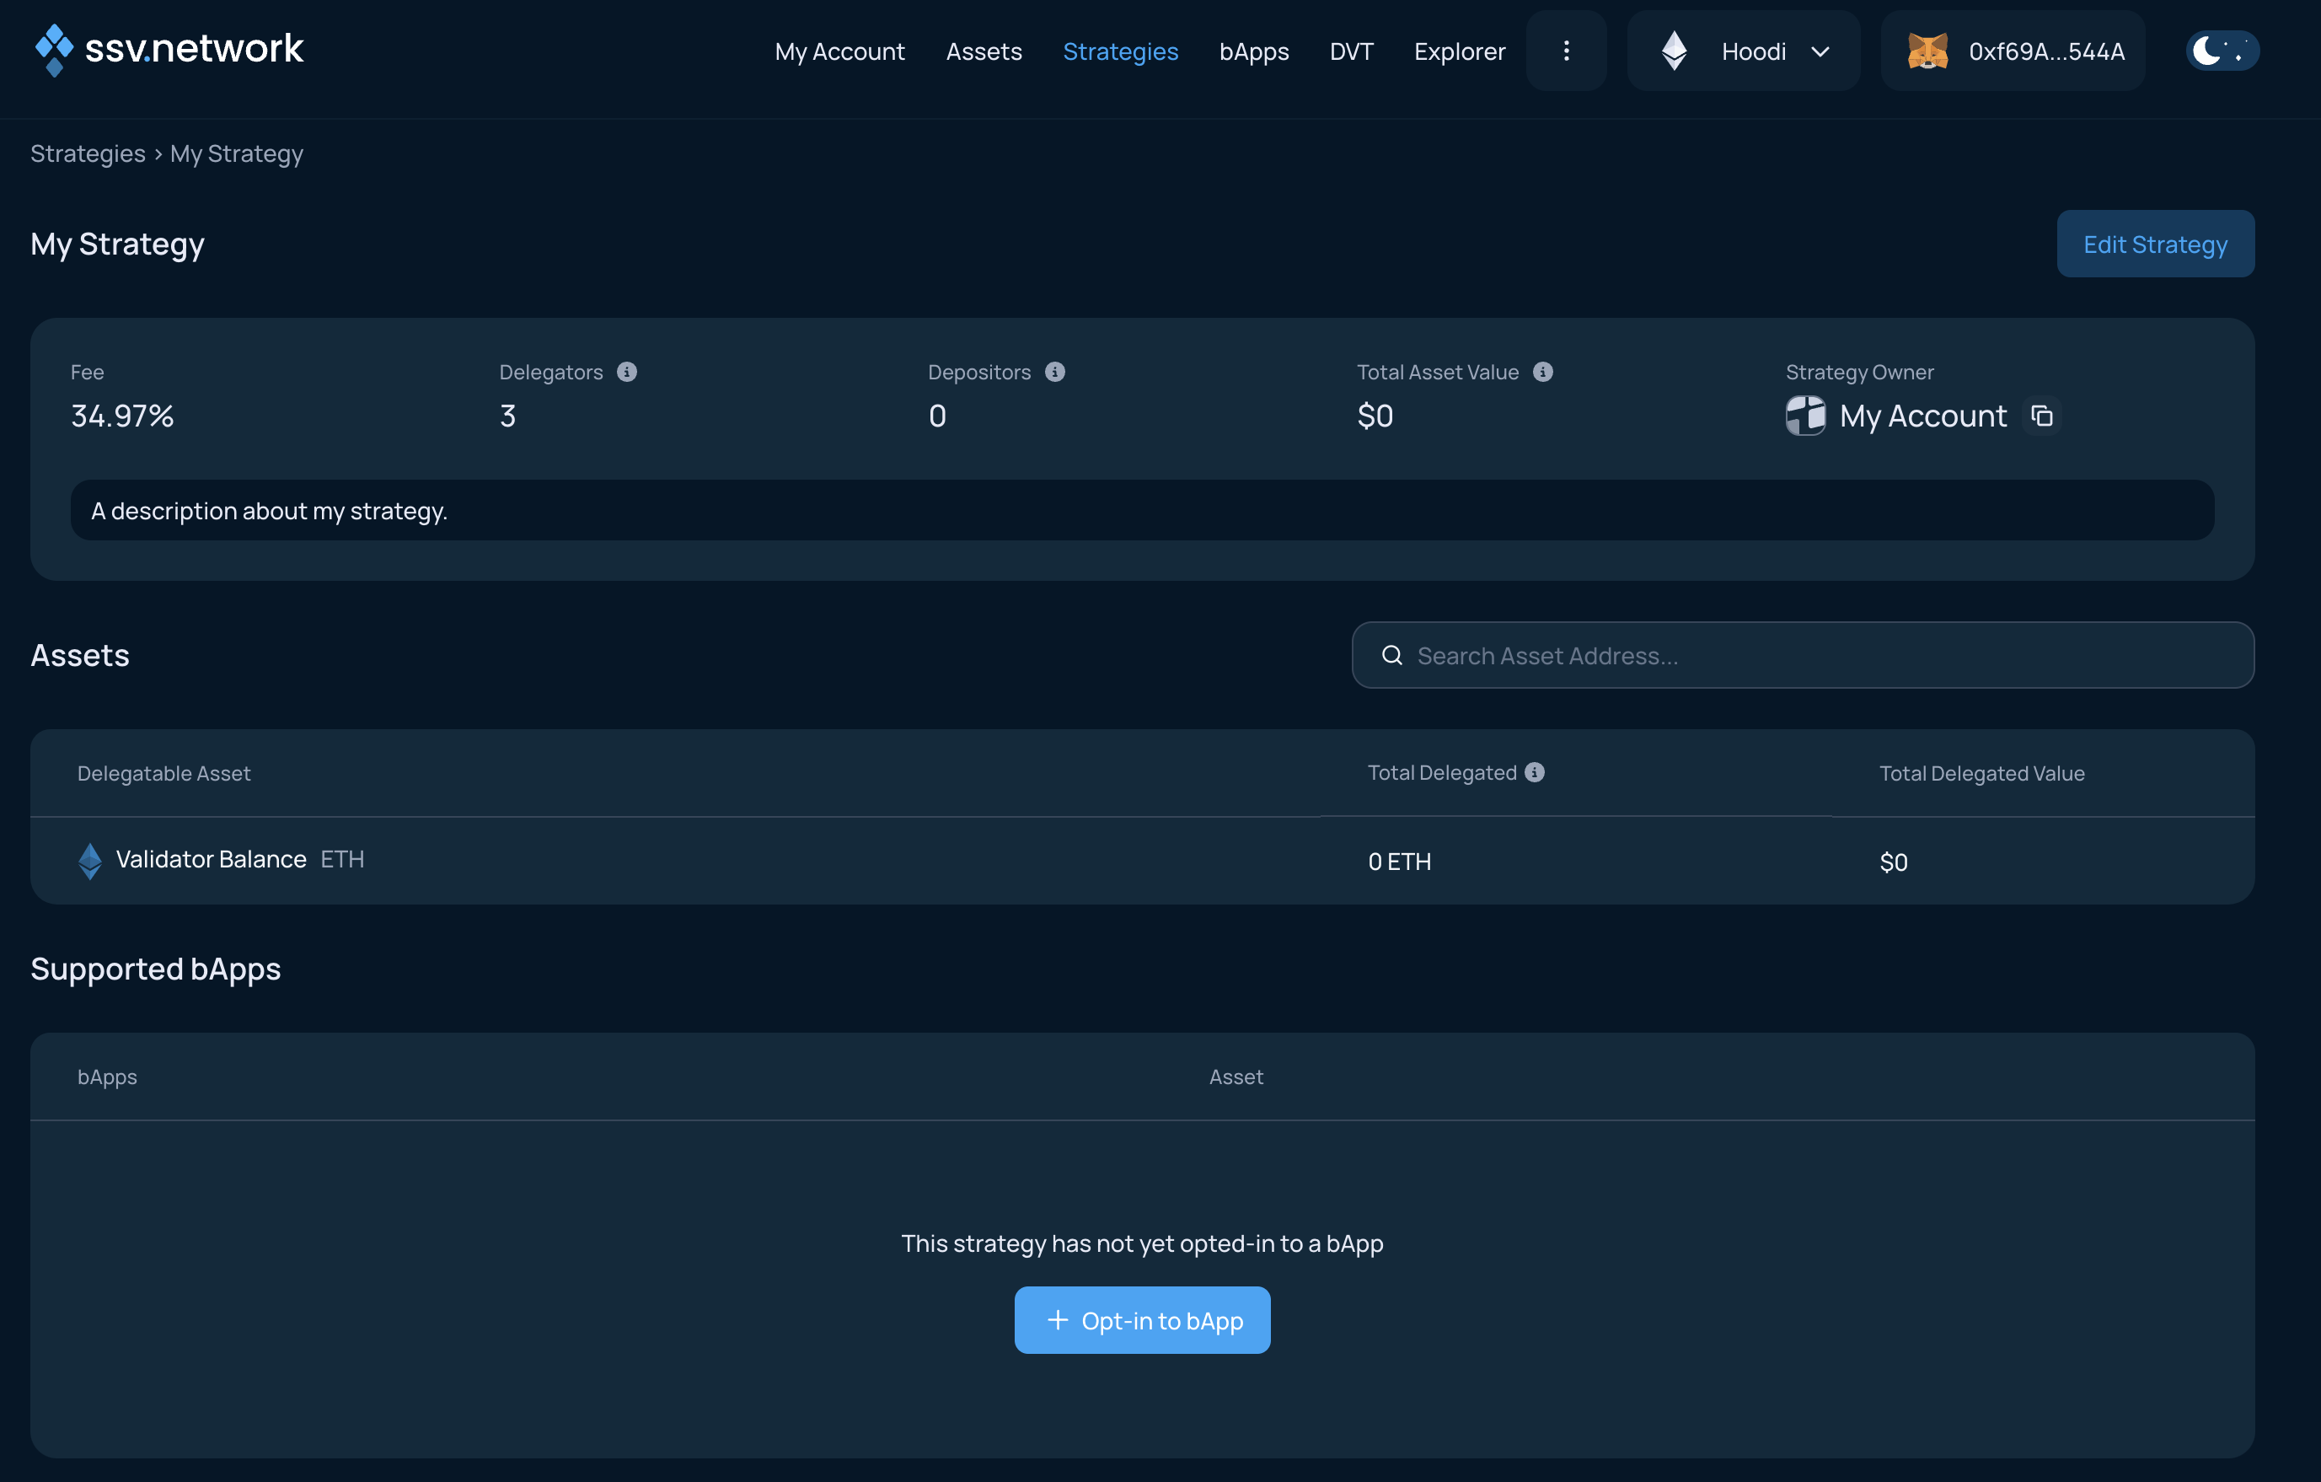Click the Delegators count 3
Viewport: 2321px width, 1482px height.
(x=508, y=416)
